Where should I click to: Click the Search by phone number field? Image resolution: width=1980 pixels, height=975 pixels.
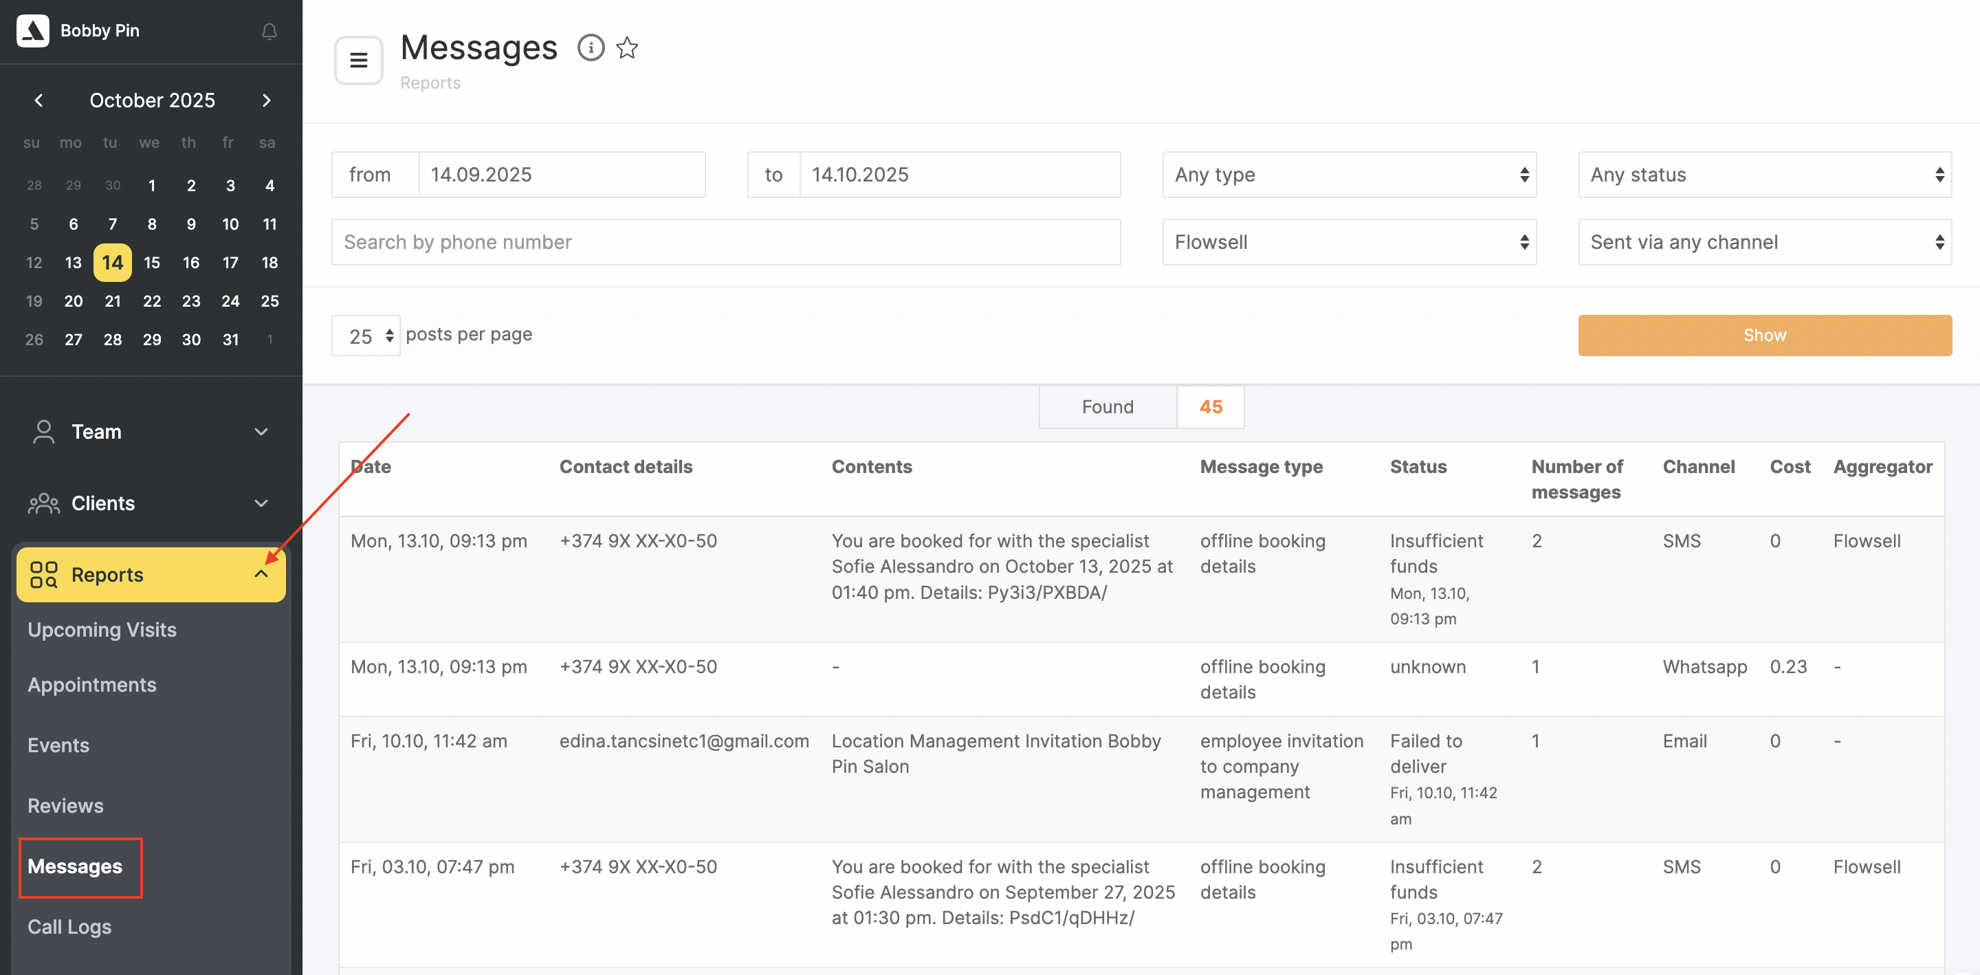[x=725, y=242]
